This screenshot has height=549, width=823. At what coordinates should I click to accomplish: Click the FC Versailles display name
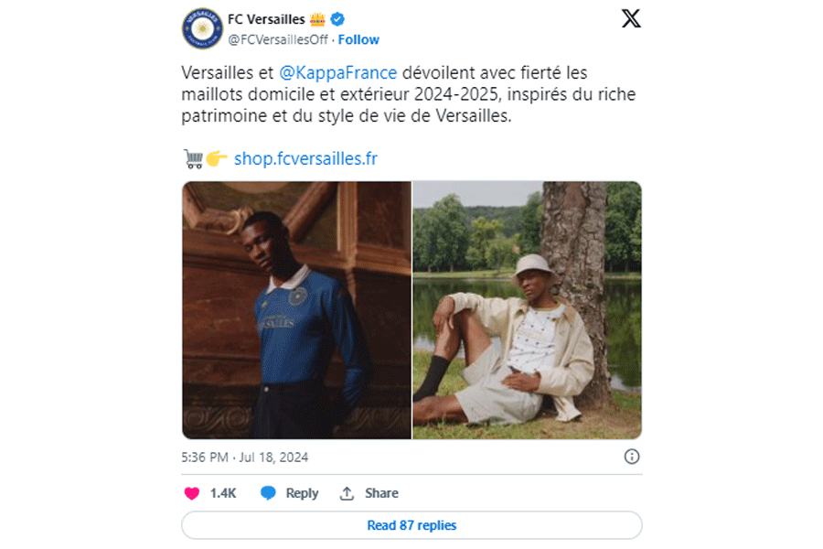point(266,19)
